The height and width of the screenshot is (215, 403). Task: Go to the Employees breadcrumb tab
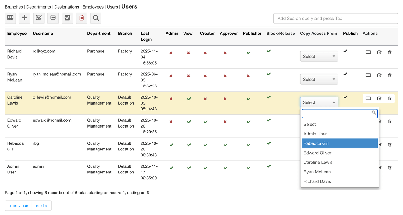pos(93,7)
